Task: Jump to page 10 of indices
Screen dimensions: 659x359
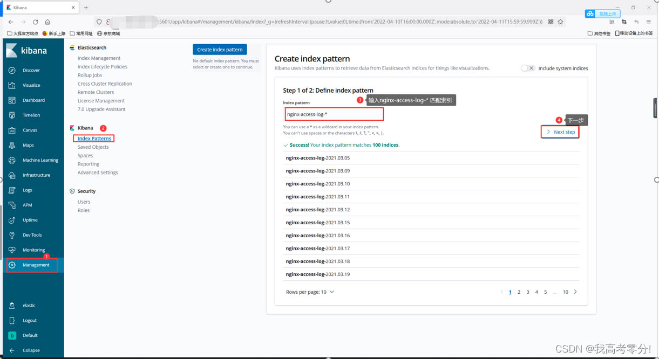Action: 566,292
